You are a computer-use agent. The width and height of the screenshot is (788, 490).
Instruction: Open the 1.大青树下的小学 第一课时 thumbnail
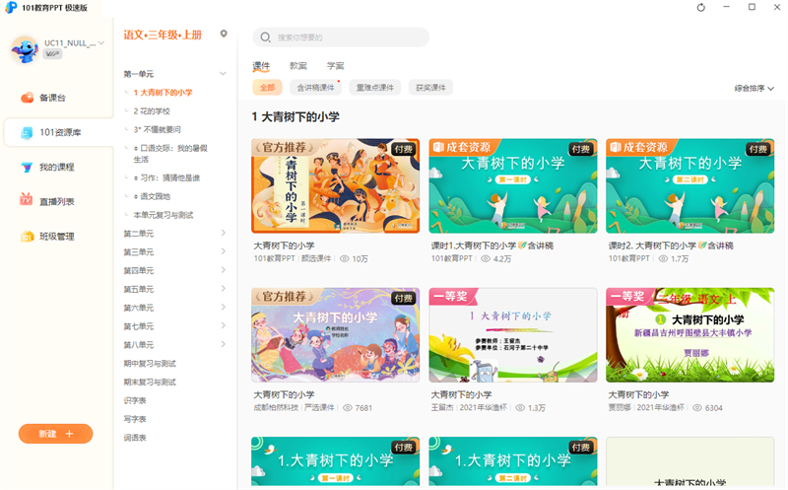point(336,461)
